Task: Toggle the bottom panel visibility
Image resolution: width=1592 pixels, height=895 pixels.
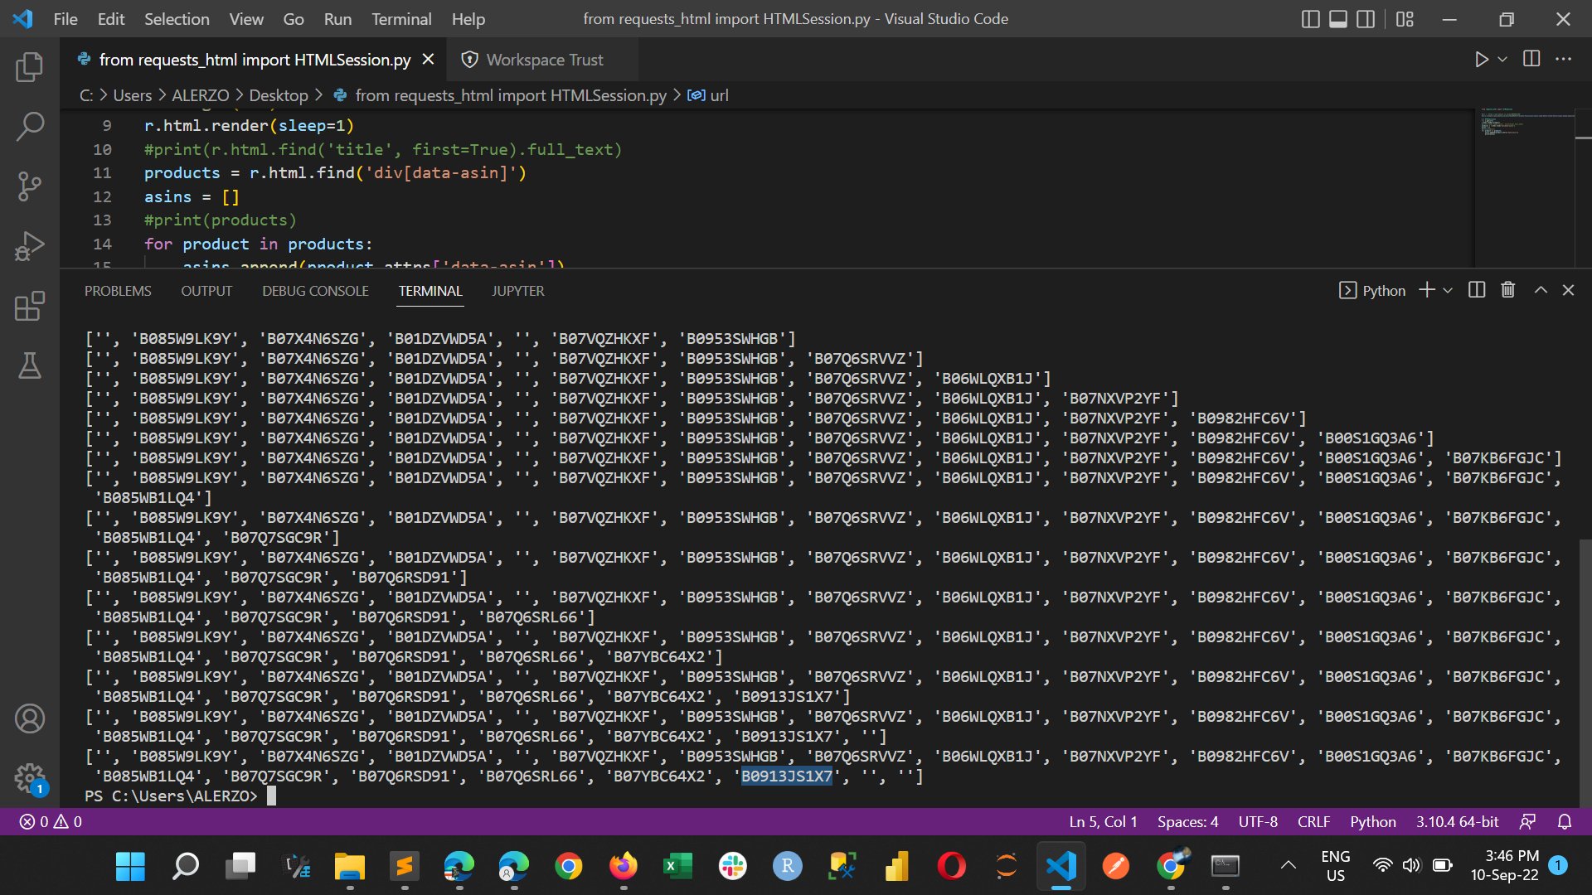Action: point(1337,18)
